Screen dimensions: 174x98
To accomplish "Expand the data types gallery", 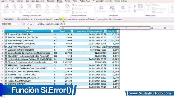I will pos(130,11).
